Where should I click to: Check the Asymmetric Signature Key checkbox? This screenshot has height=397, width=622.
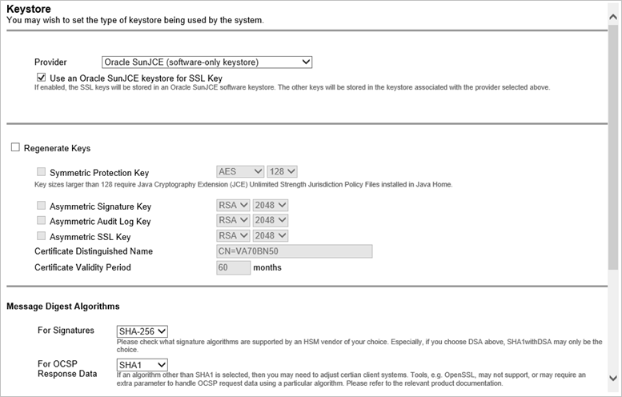pyautogui.click(x=41, y=206)
